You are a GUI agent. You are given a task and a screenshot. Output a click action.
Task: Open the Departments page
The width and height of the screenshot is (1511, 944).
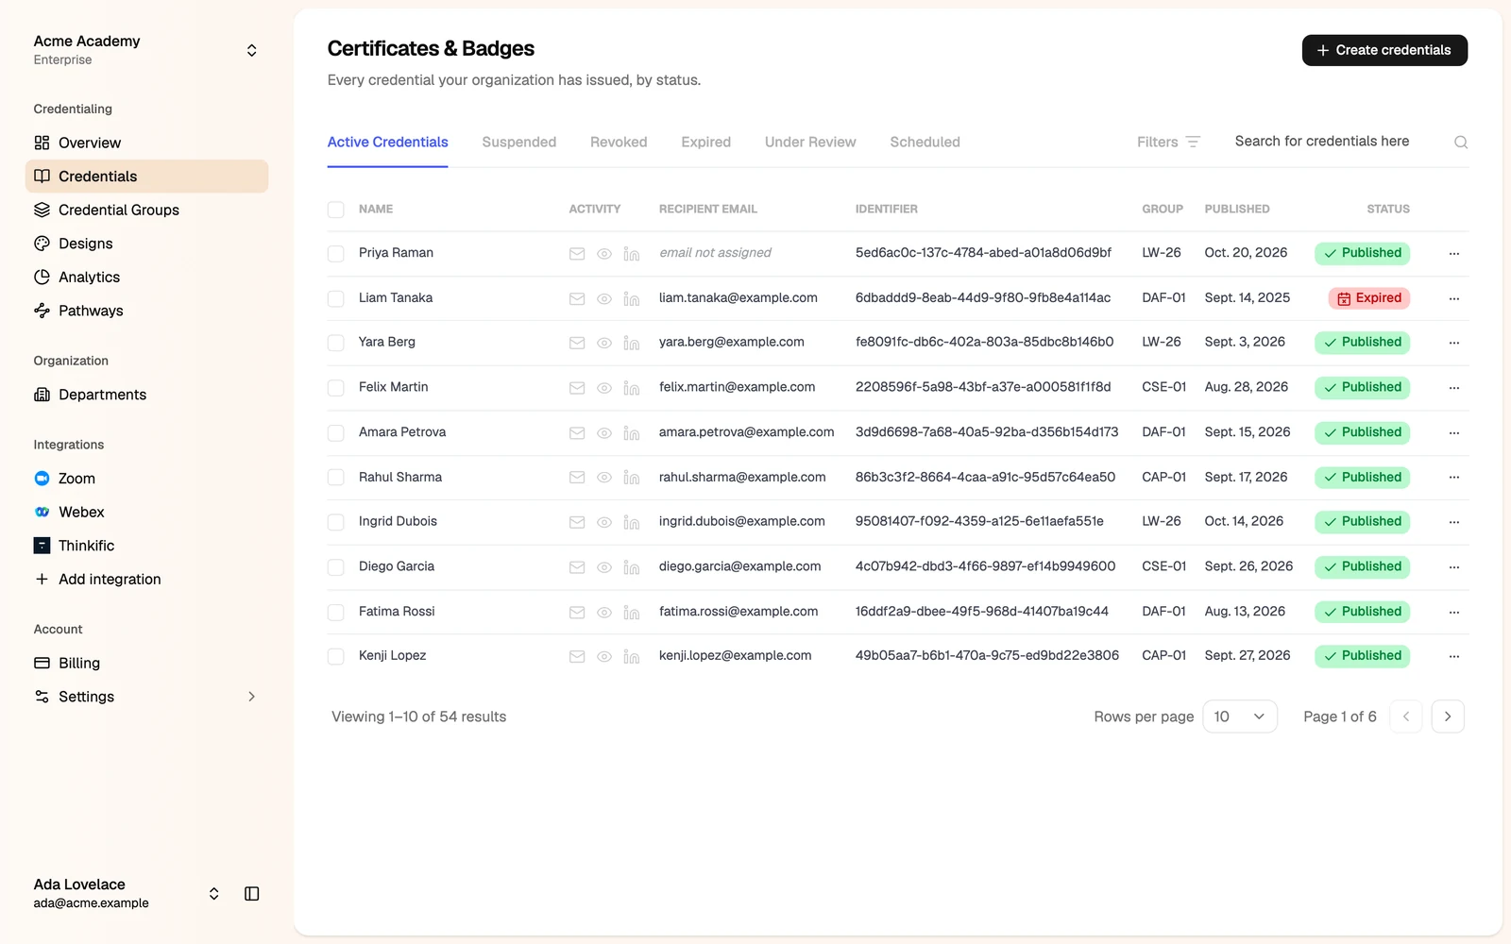click(x=147, y=395)
